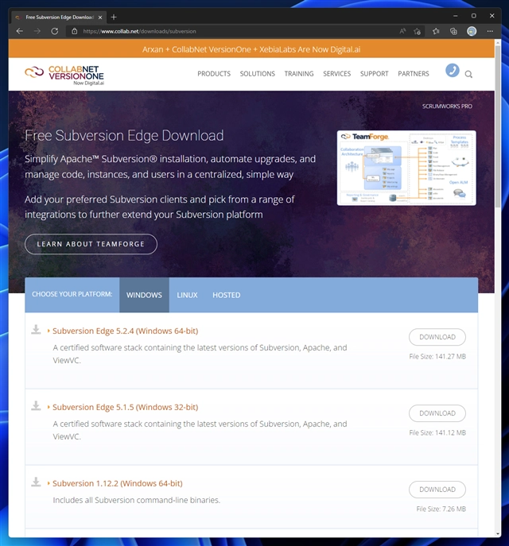Click the page vertical scrollbar thumb

click(498, 127)
